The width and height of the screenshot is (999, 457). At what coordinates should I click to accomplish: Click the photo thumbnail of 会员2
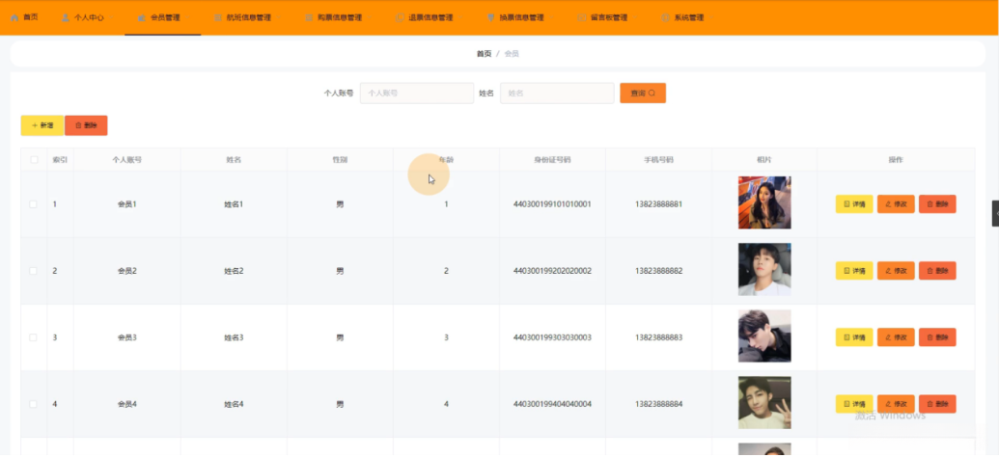(764, 269)
